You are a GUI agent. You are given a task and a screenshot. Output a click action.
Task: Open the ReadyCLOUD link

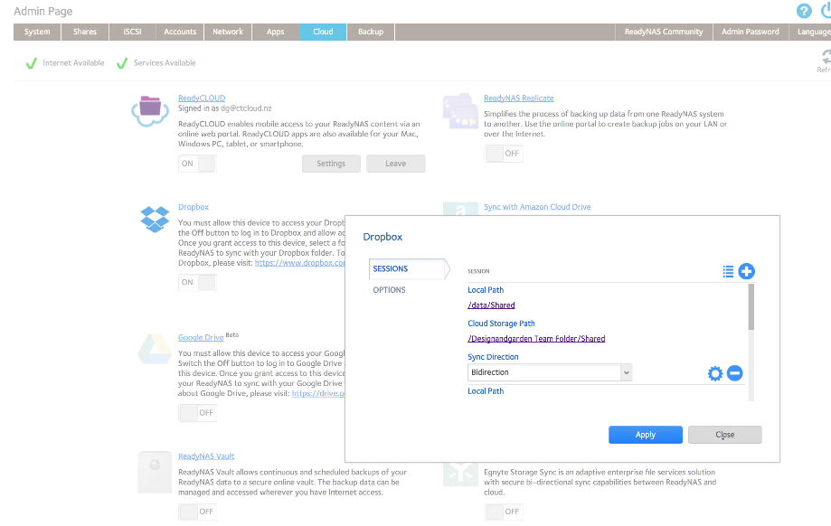point(202,98)
